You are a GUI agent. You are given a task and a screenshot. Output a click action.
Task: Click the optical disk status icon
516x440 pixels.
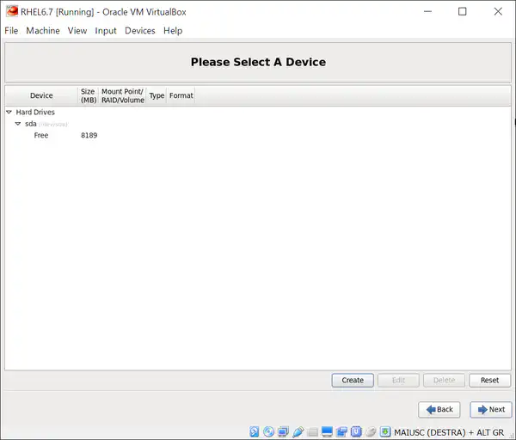pyautogui.click(x=269, y=431)
